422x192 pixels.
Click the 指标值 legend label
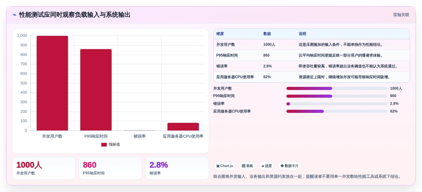coord(114,145)
